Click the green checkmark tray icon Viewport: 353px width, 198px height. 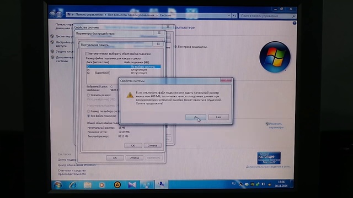(x=258, y=184)
